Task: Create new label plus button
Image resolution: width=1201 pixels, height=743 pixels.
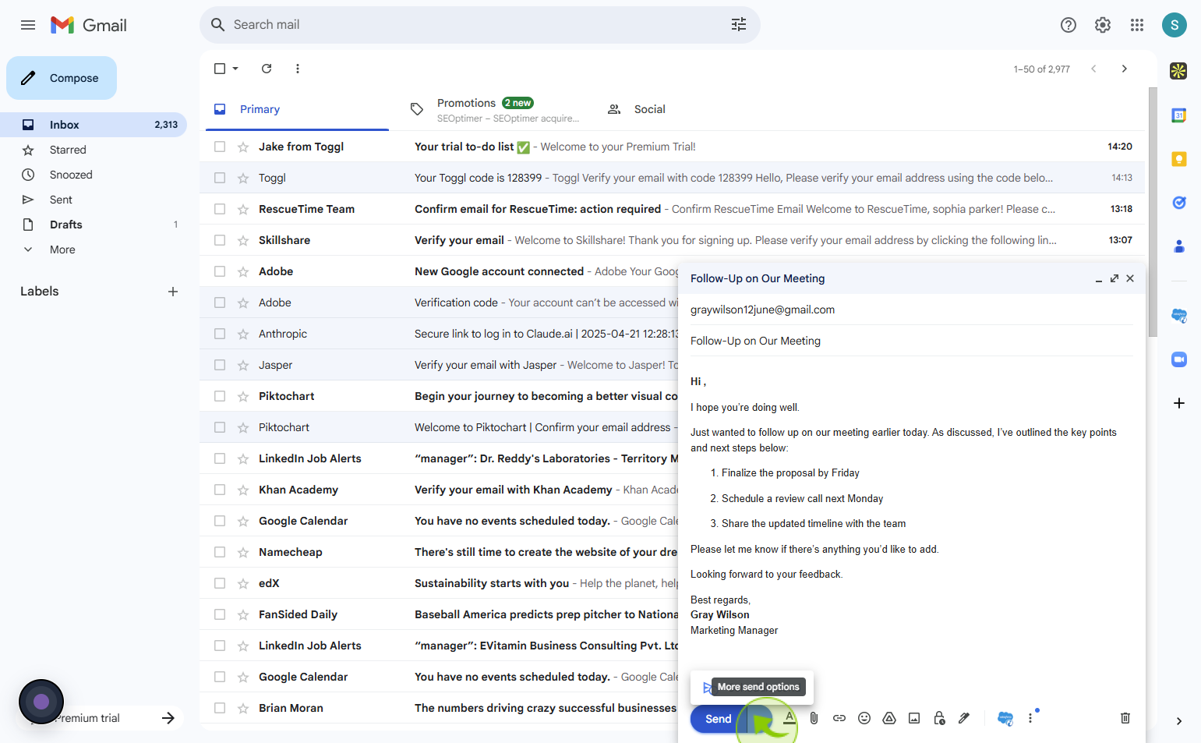Action: point(173,292)
